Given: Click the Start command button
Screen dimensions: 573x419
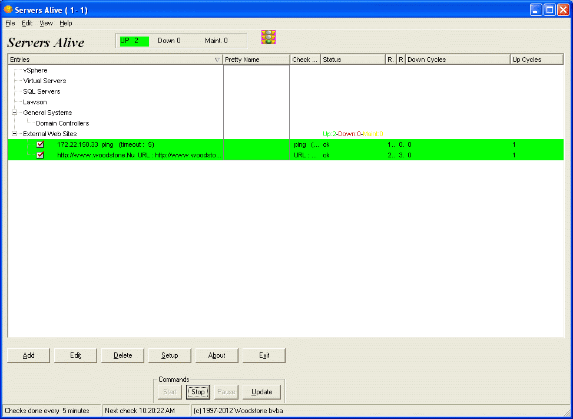Looking at the screenshot, I should tap(170, 392).
